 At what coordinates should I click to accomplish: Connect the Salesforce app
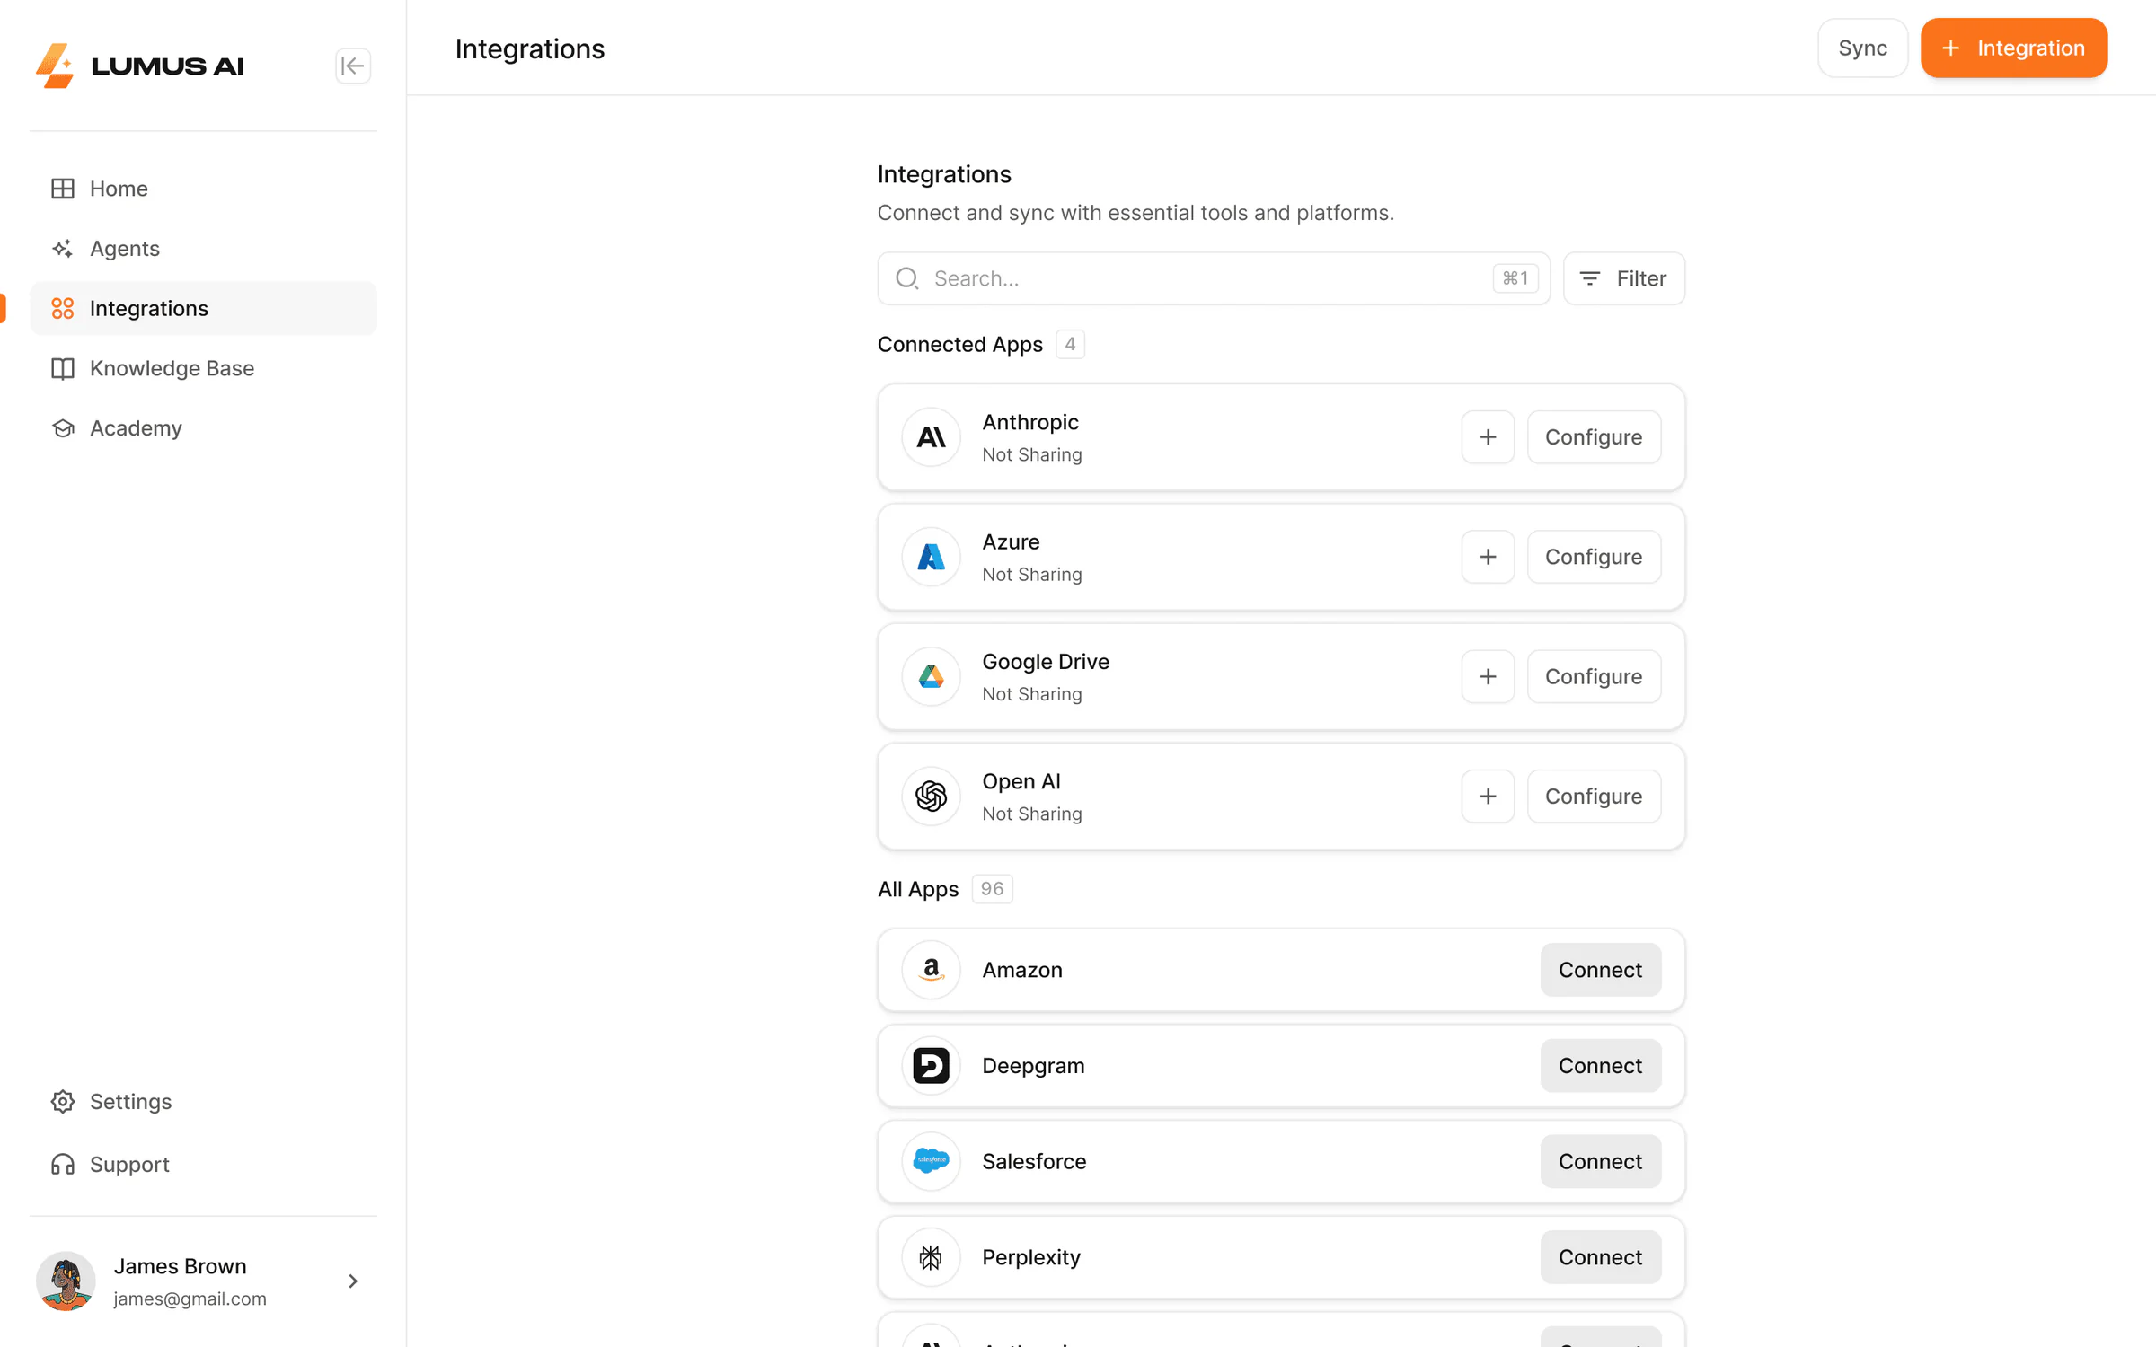pos(1600,1161)
